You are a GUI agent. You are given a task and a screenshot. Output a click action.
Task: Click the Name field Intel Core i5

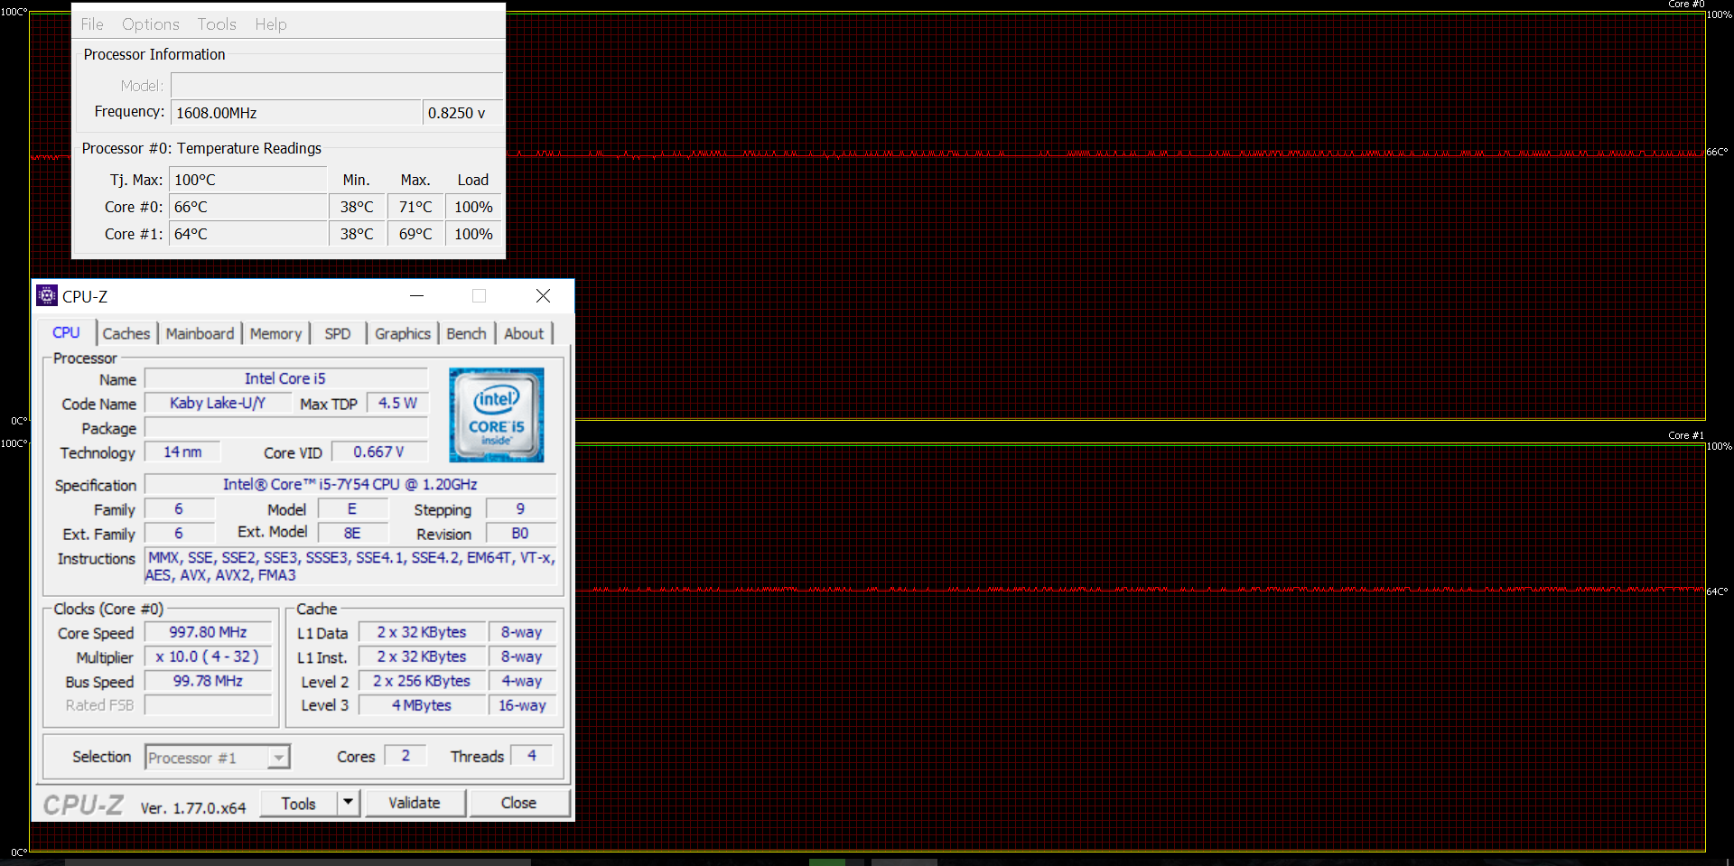pos(285,378)
